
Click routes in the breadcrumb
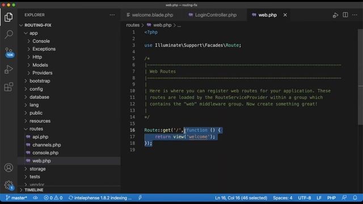(133, 25)
